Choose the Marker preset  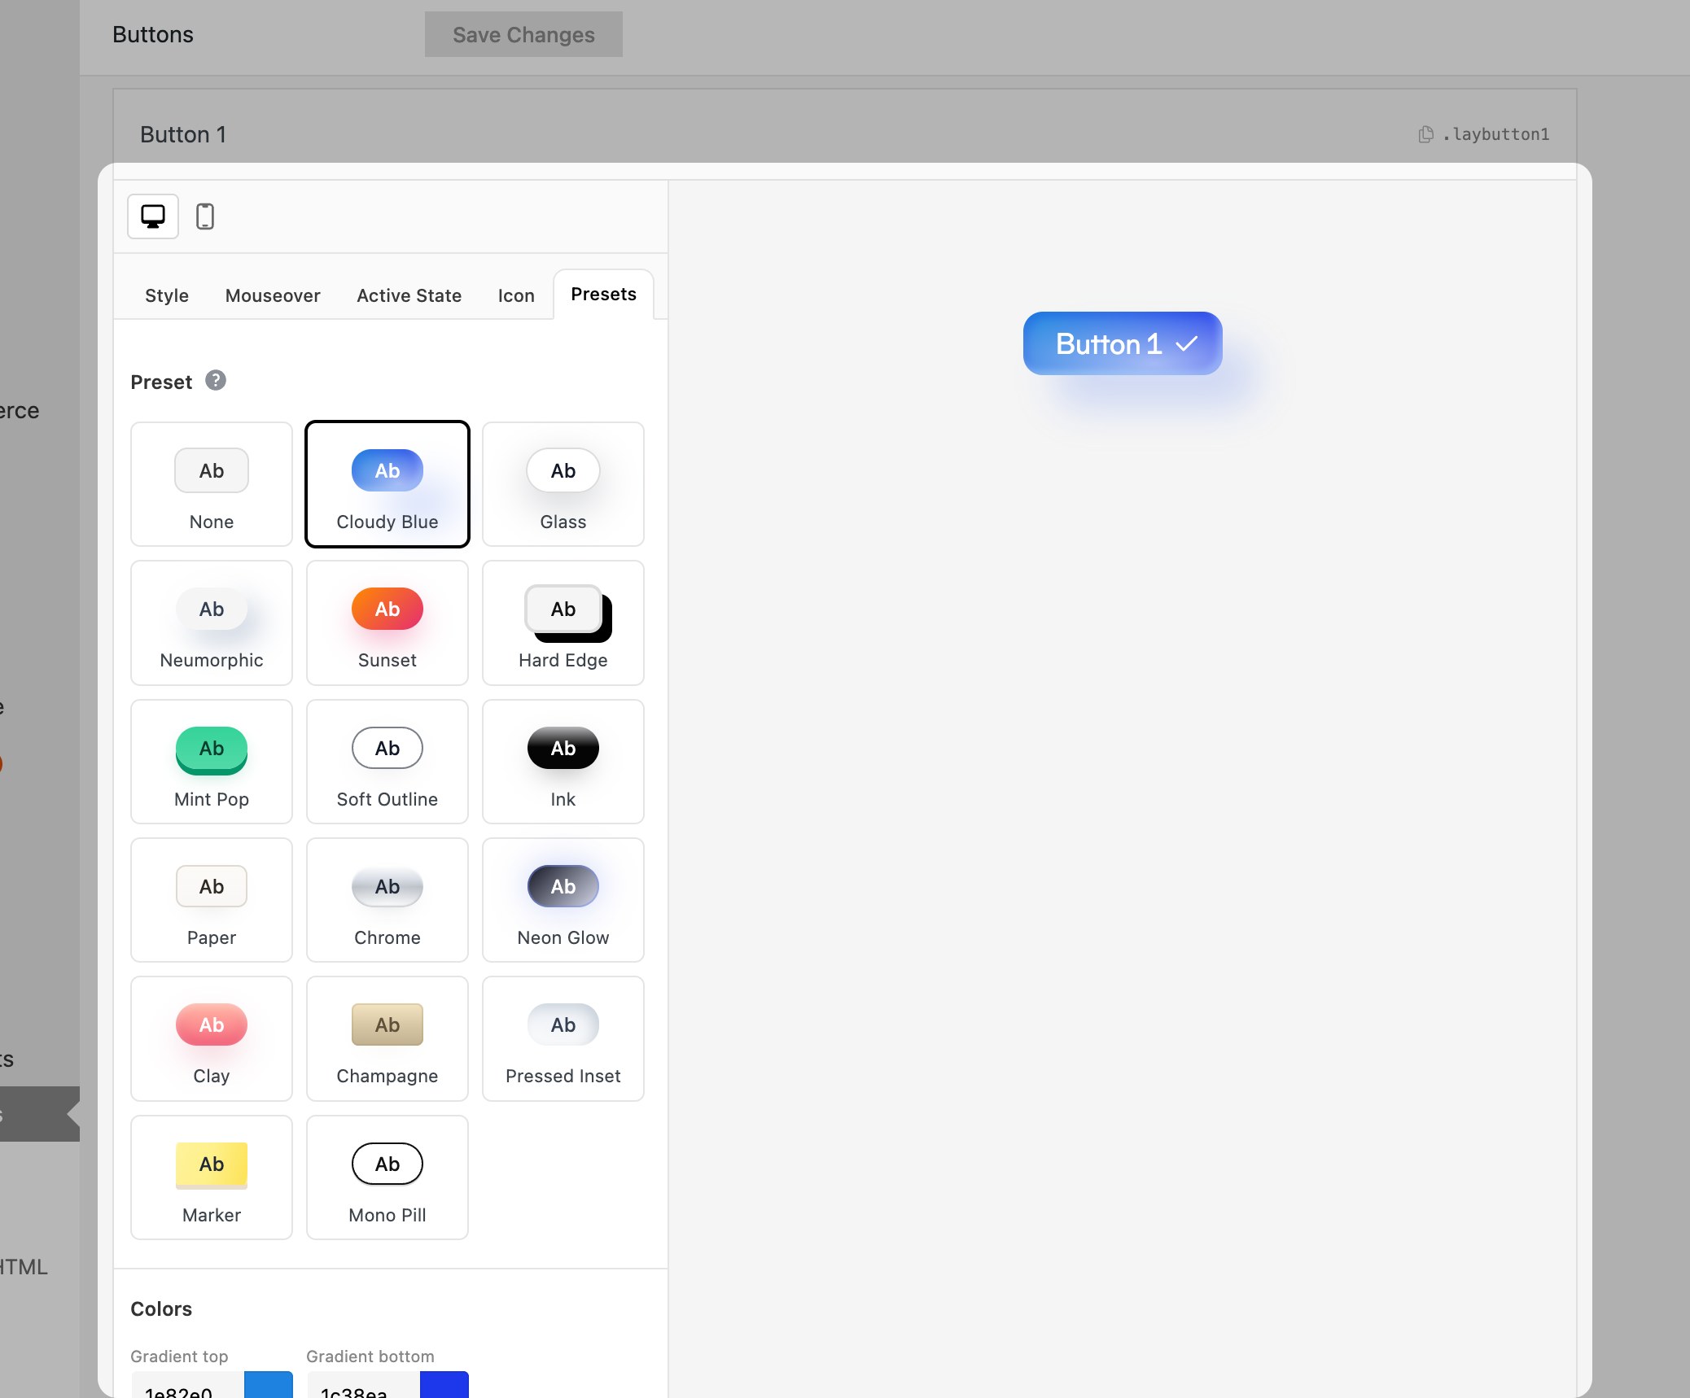212,1177
